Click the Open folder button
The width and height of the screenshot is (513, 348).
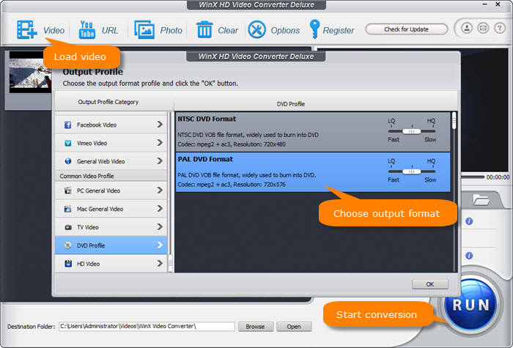(x=294, y=327)
